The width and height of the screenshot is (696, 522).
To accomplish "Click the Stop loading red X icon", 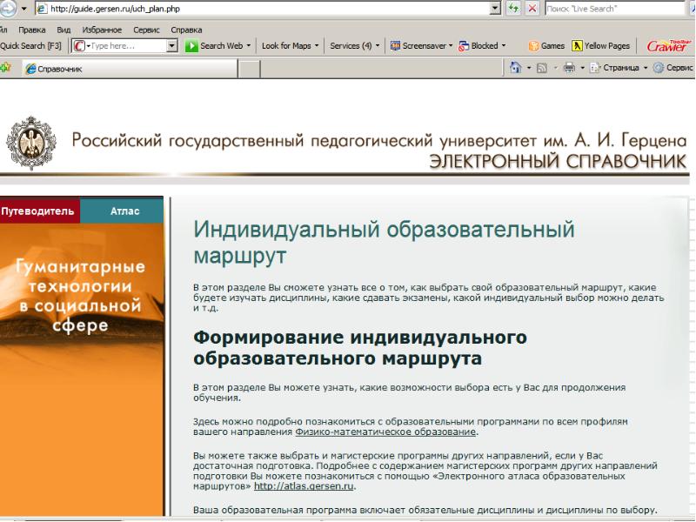I will 532,8.
